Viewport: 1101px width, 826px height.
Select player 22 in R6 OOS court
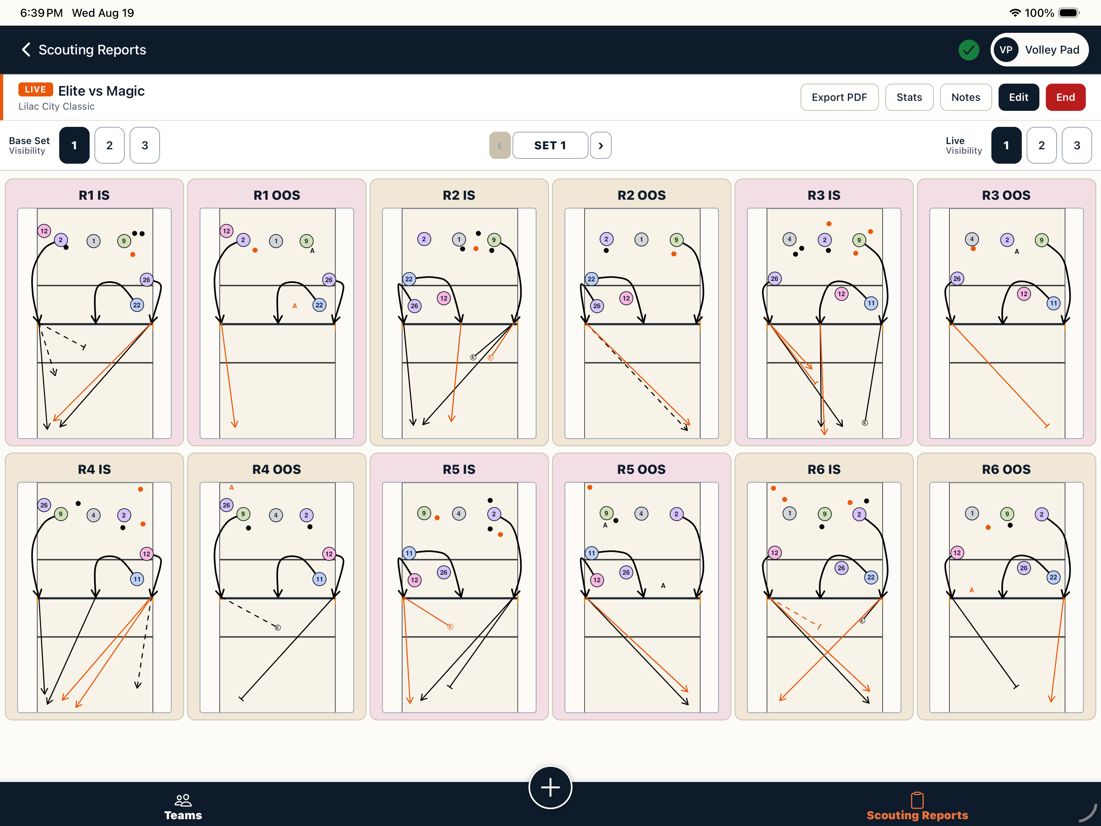click(1053, 577)
